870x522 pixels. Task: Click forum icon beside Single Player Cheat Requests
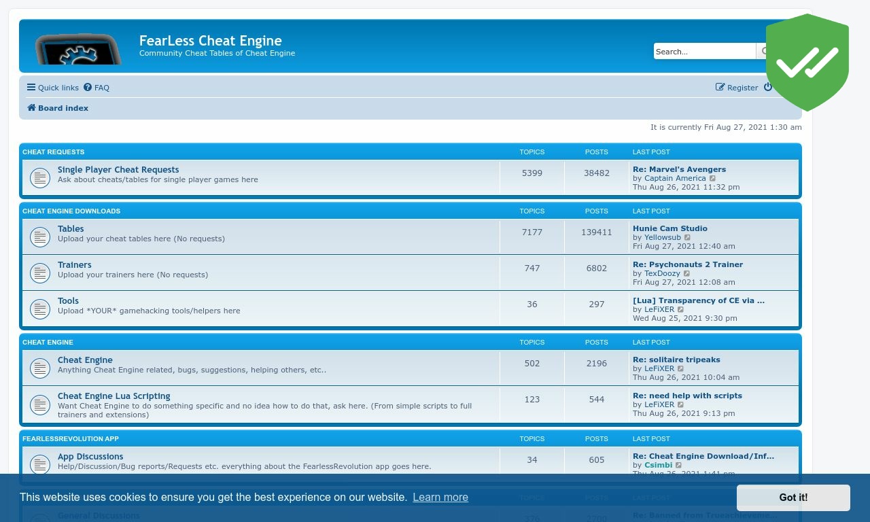(x=40, y=178)
